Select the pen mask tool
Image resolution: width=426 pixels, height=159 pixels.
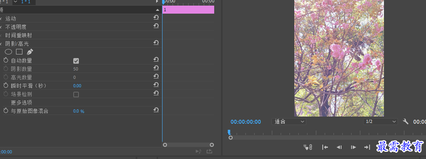click(x=30, y=52)
